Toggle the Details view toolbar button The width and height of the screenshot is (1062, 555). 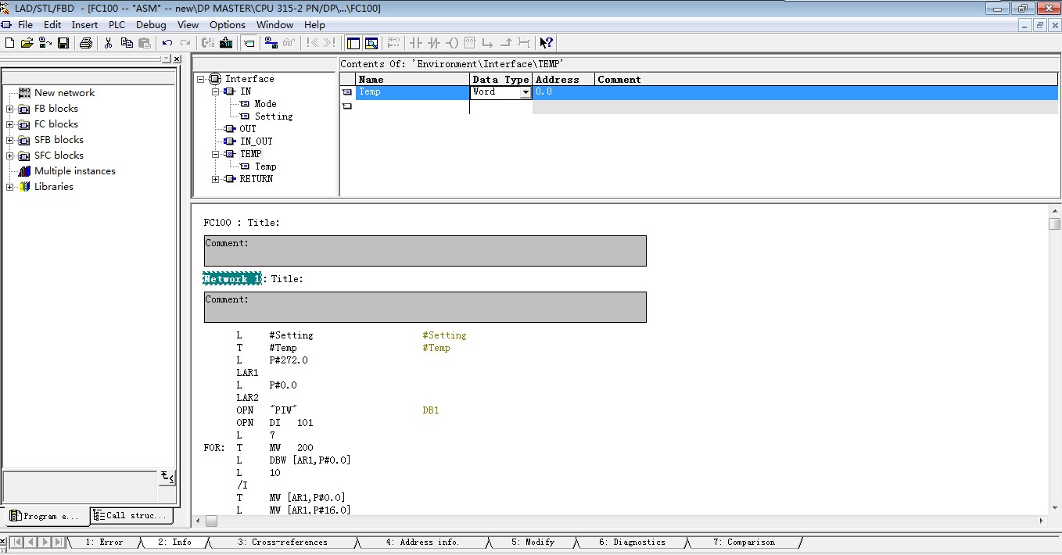371,43
